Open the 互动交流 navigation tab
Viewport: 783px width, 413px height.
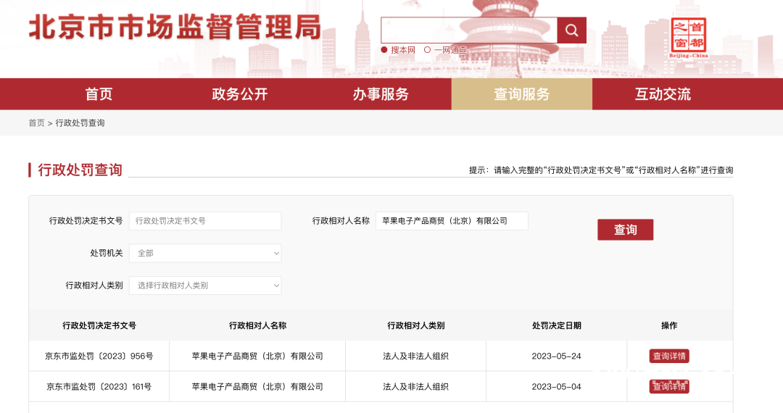click(663, 93)
